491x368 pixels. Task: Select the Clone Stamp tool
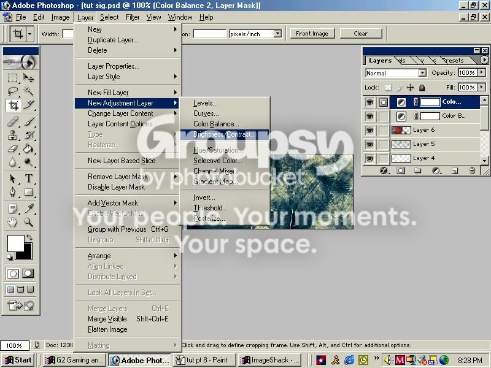pos(12,135)
